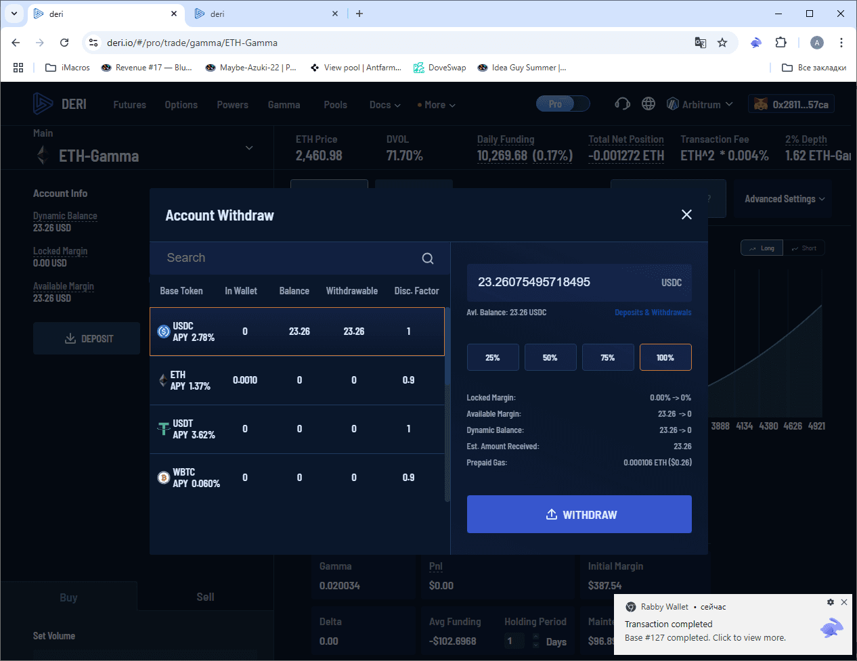
Task: Choose the 75% withdraw amount
Action: pos(608,357)
